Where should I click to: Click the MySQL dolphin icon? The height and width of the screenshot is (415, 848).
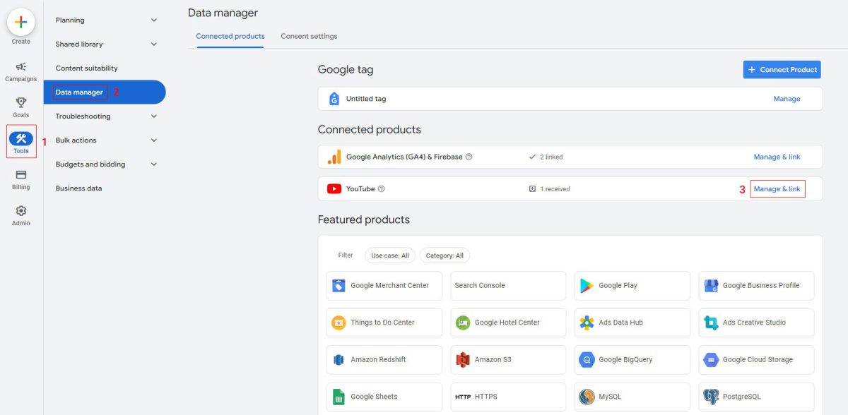[x=587, y=397]
